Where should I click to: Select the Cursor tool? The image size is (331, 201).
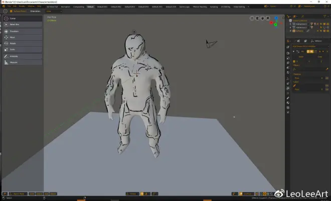pos(23,19)
